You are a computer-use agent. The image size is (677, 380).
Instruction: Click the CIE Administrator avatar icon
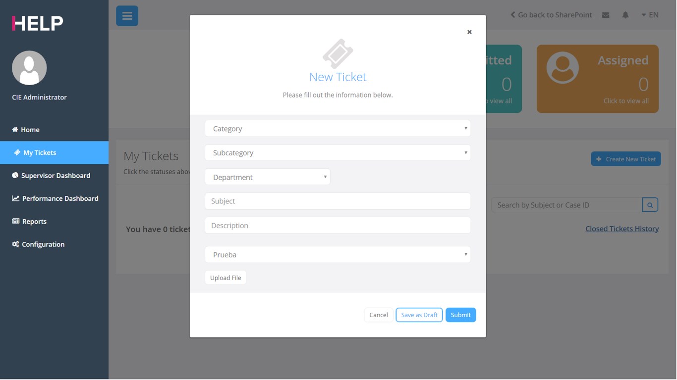coord(29,68)
